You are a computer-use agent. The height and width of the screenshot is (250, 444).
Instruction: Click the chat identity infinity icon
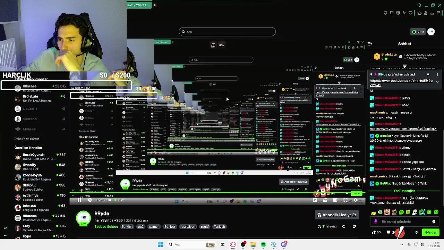(x=378, y=233)
